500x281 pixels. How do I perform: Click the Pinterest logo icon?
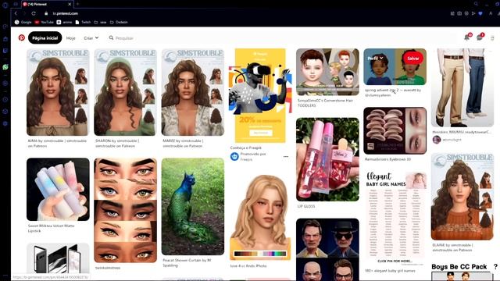click(21, 38)
